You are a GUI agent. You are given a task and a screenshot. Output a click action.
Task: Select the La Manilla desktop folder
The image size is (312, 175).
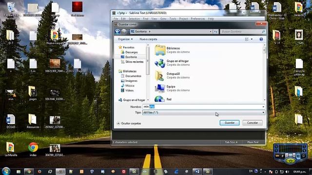tap(11, 149)
